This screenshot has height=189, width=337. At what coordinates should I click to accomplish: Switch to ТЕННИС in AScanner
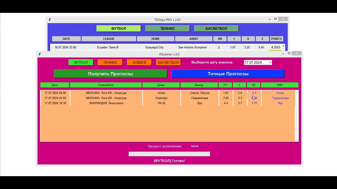(x=110, y=62)
